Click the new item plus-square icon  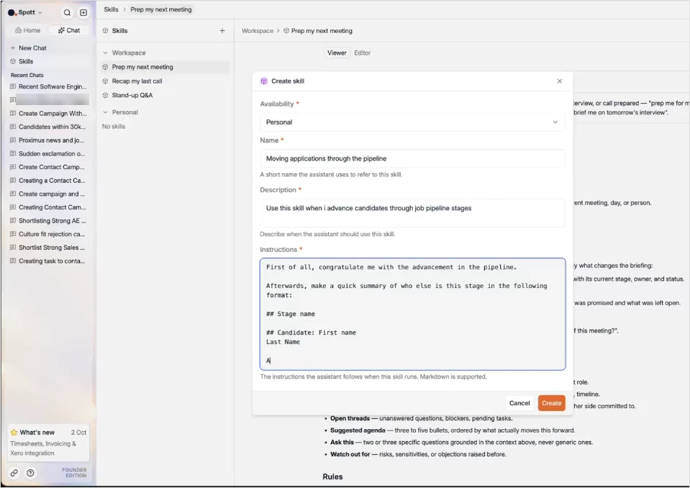click(x=83, y=13)
